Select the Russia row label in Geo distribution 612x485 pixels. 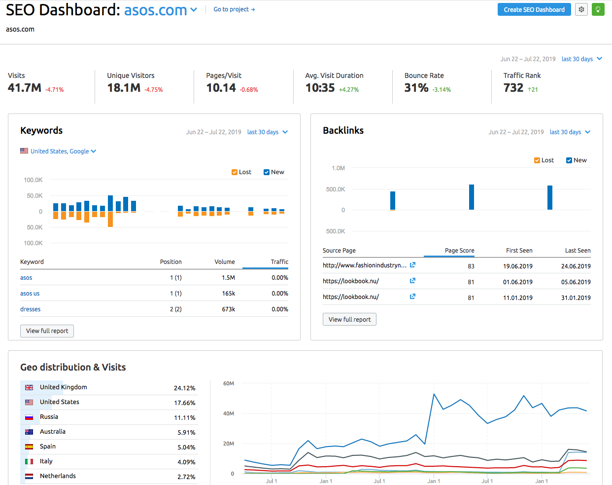point(49,417)
